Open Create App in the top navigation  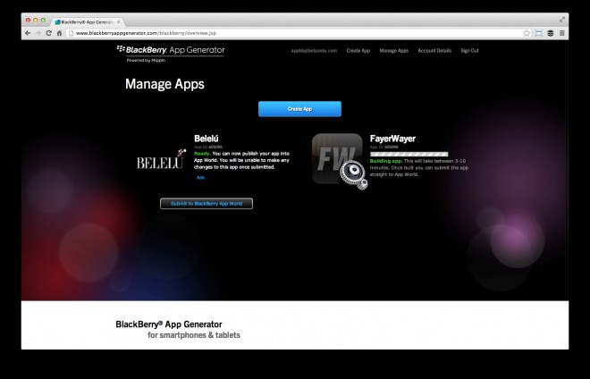[x=358, y=50]
